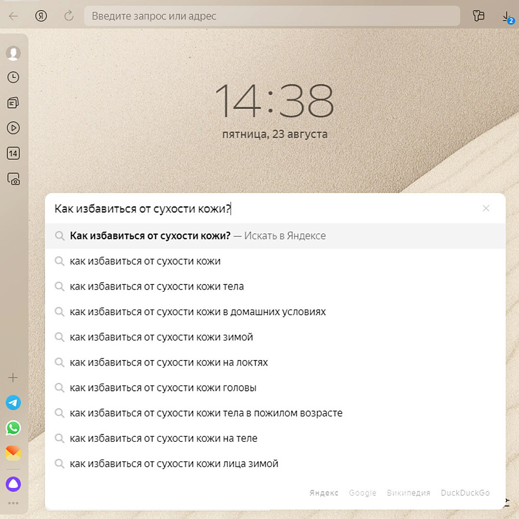
Task: Go back with the back arrow
Action: (x=13, y=16)
